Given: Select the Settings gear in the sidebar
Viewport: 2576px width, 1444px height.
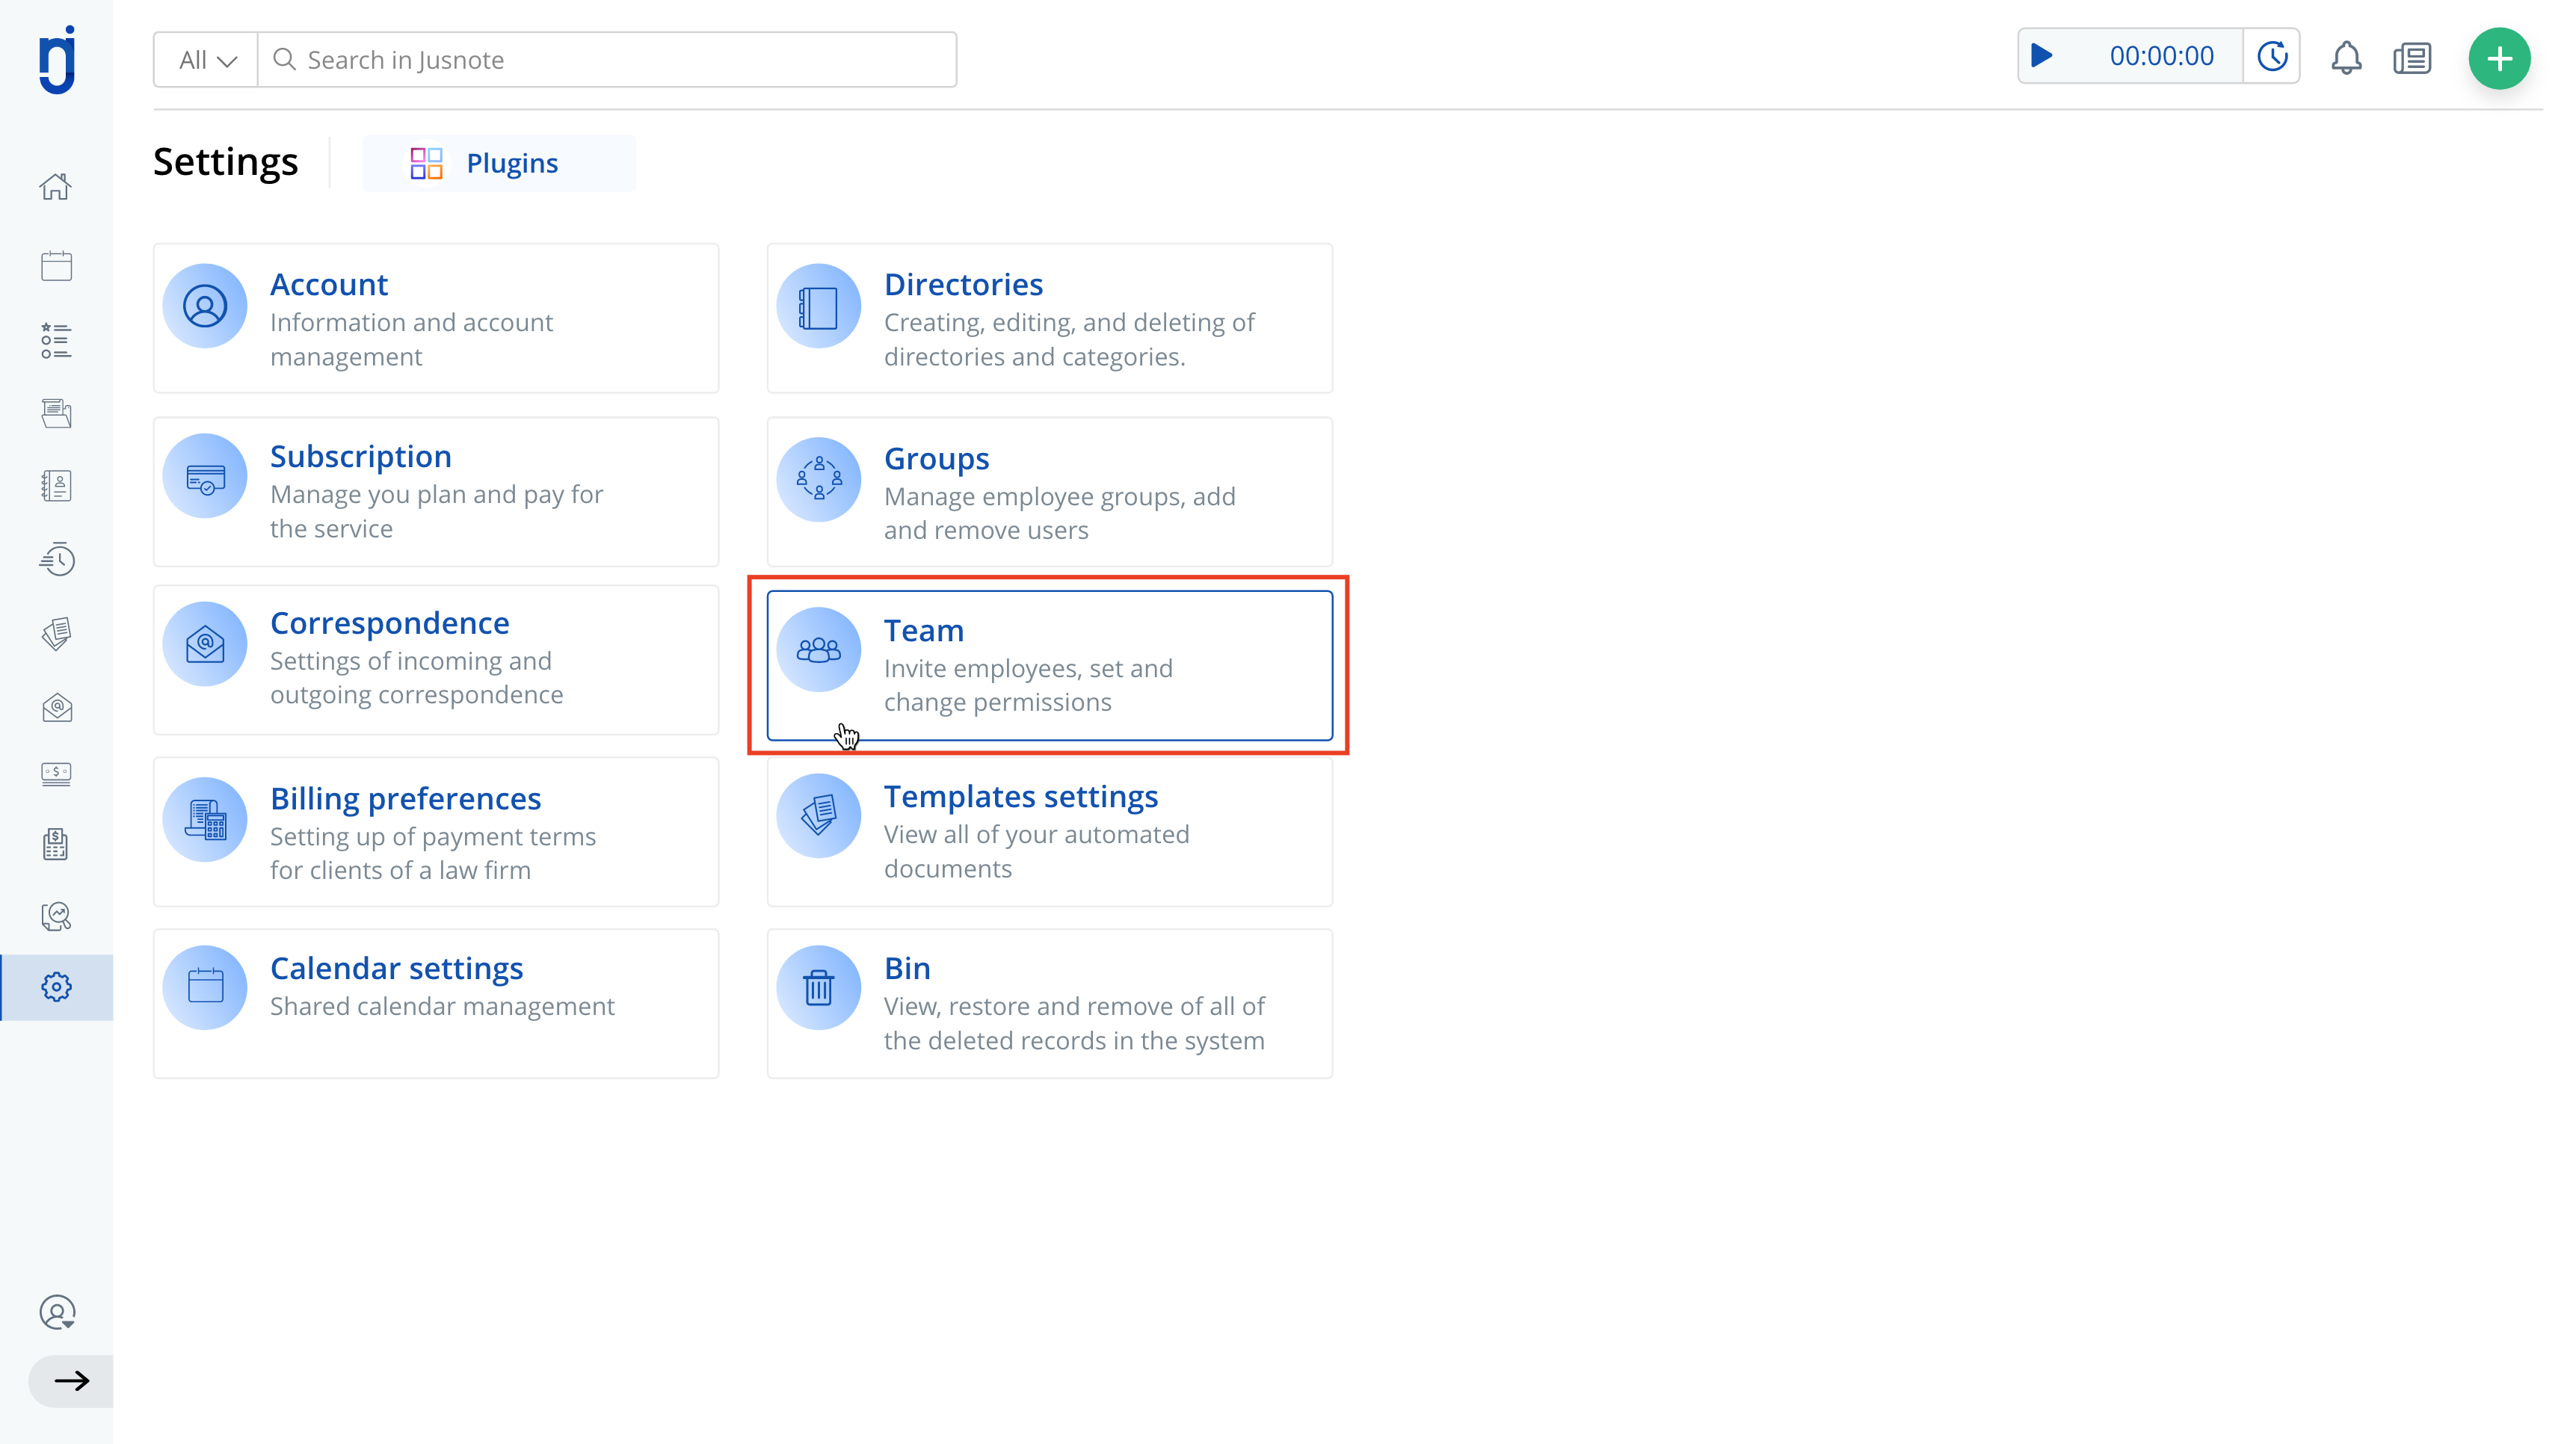Looking at the screenshot, I should pyautogui.click(x=56, y=987).
